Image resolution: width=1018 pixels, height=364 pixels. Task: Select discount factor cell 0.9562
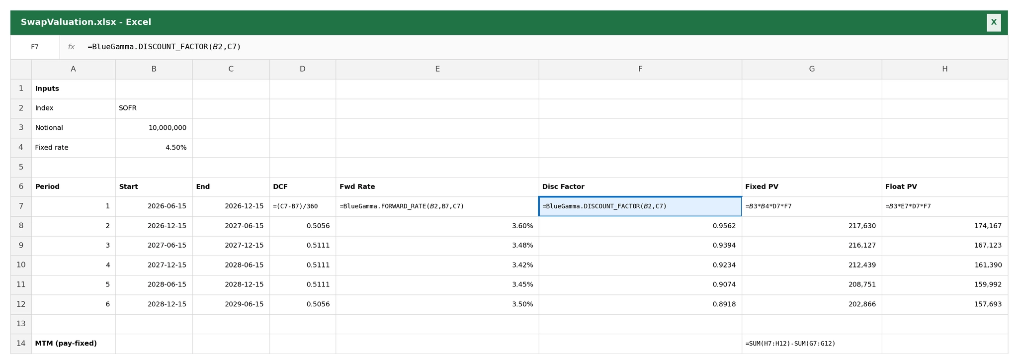pyautogui.click(x=640, y=226)
